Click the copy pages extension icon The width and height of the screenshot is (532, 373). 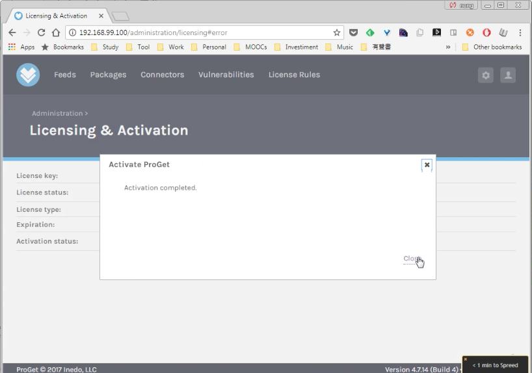click(x=420, y=32)
